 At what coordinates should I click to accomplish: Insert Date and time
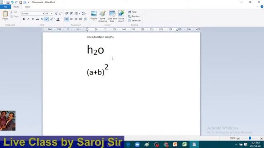pos(112,16)
